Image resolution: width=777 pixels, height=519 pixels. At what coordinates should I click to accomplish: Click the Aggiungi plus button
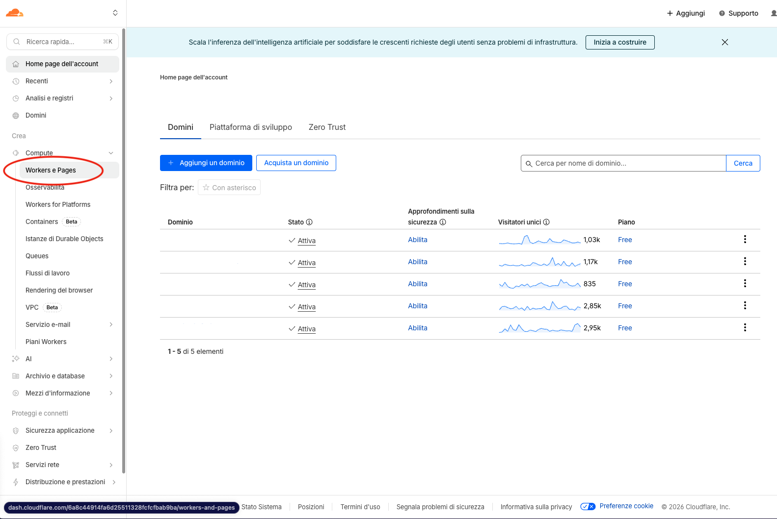pyautogui.click(x=686, y=13)
